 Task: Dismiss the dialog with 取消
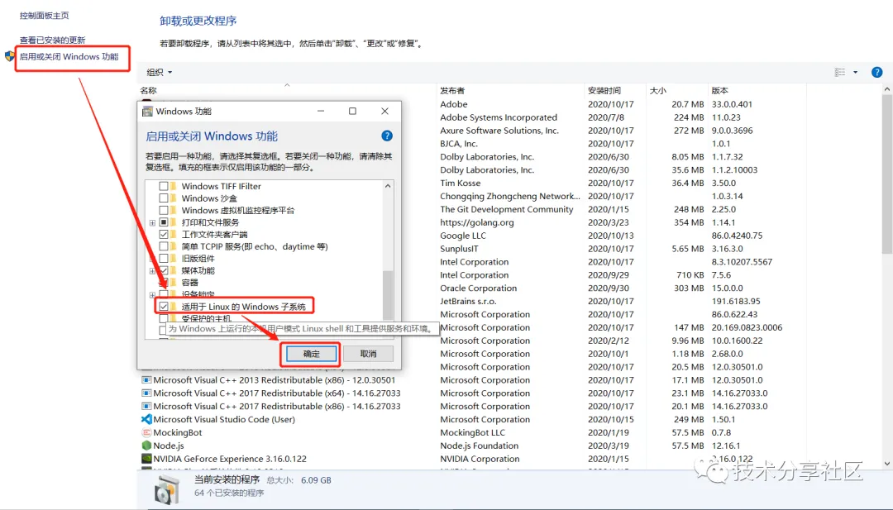[x=369, y=354]
